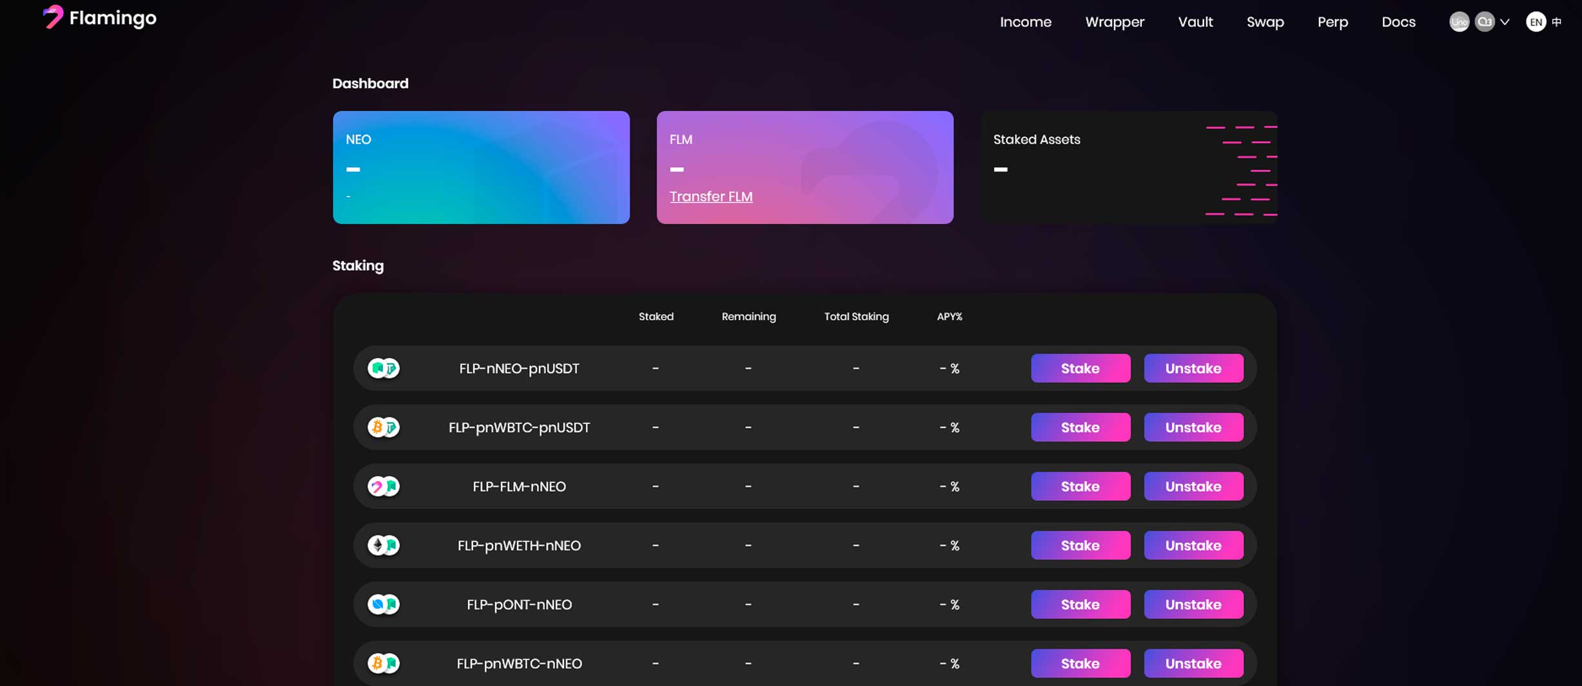
Task: Go to the Vault page
Action: point(1195,22)
